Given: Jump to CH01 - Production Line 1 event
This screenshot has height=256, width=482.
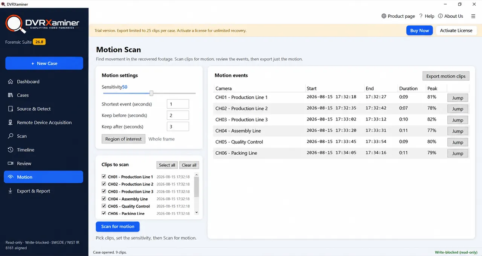Looking at the screenshot, I should [458, 98].
